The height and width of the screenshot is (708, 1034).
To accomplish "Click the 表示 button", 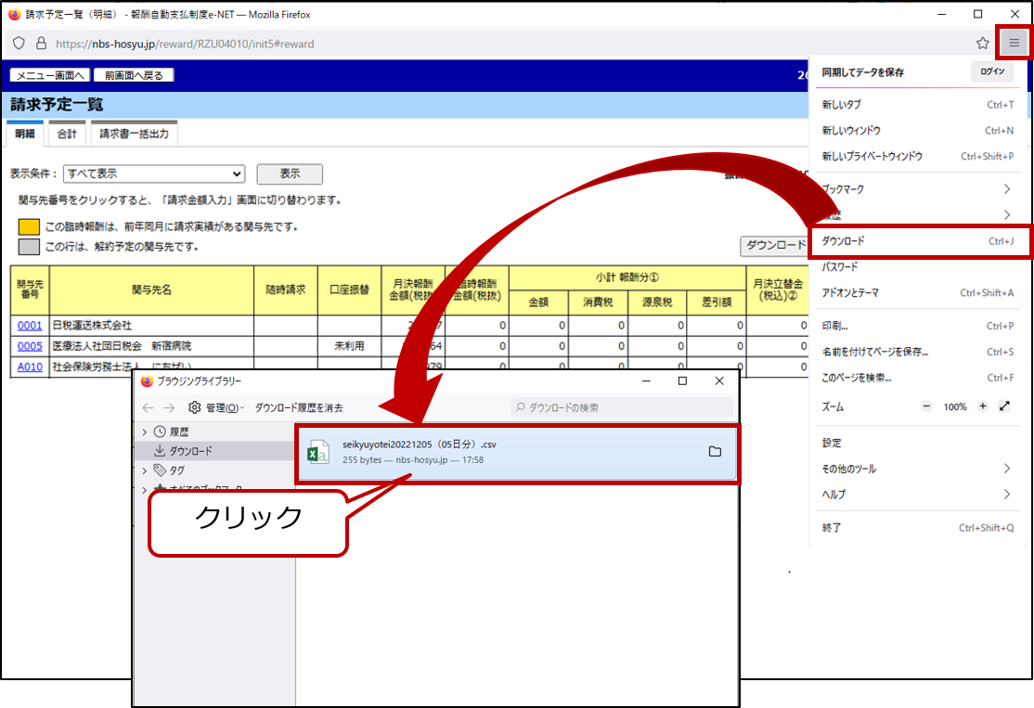I will (x=289, y=174).
